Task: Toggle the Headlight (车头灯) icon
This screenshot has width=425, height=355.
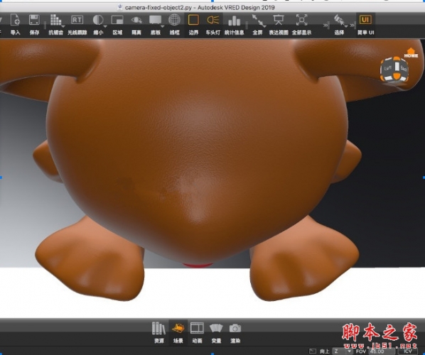Action: (x=213, y=20)
